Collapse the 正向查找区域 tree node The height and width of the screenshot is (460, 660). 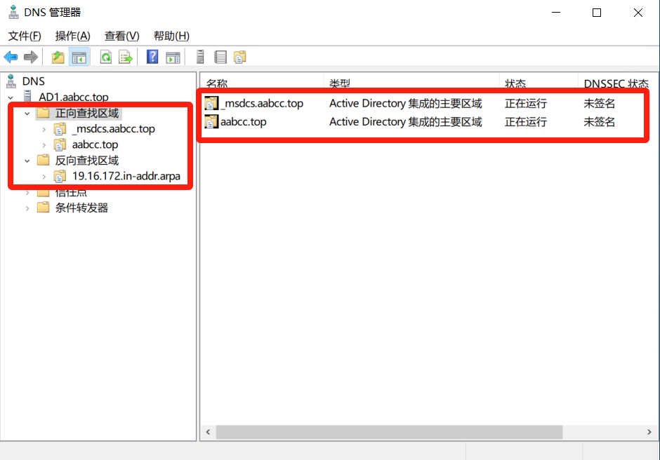coord(27,114)
